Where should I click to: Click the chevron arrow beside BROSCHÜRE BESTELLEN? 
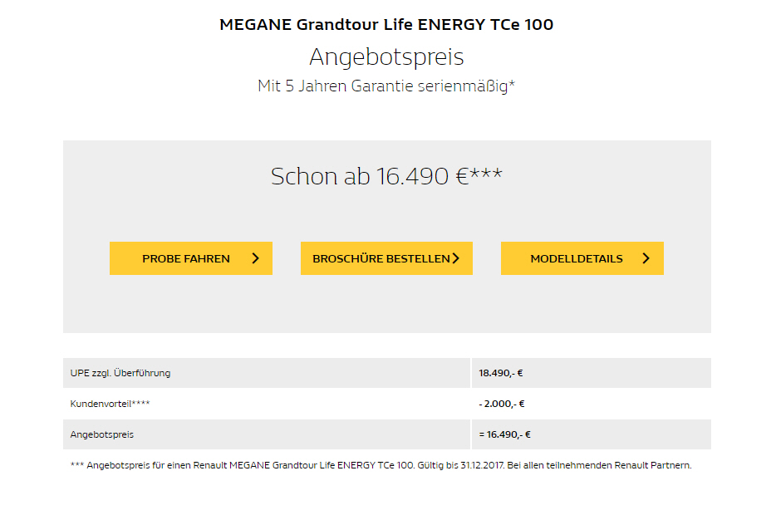tap(456, 258)
